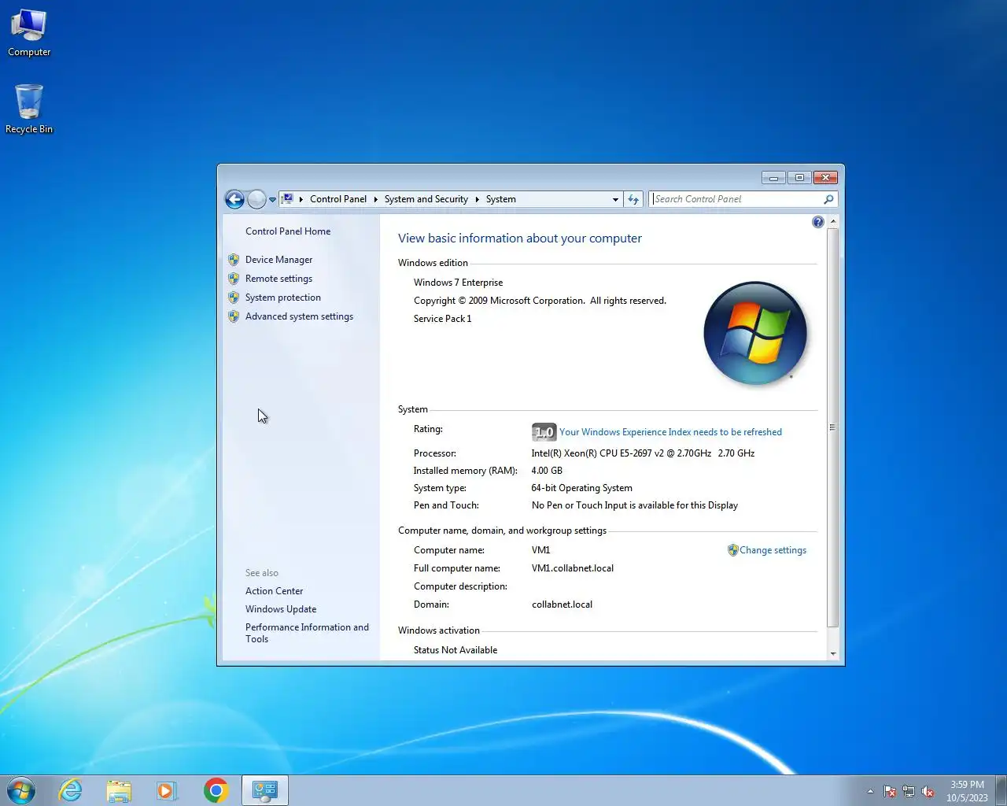This screenshot has height=806, width=1007.
Task: Click the Windows 7 Enterprise text
Action: tap(458, 283)
